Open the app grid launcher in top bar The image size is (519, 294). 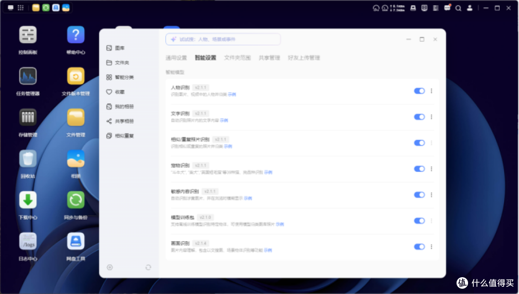[x=21, y=8]
